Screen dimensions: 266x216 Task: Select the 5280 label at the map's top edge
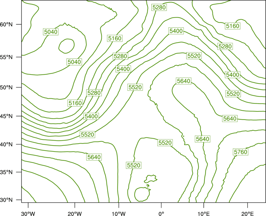[159, 7]
